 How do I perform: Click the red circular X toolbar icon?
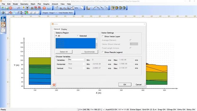(x=11, y=8)
